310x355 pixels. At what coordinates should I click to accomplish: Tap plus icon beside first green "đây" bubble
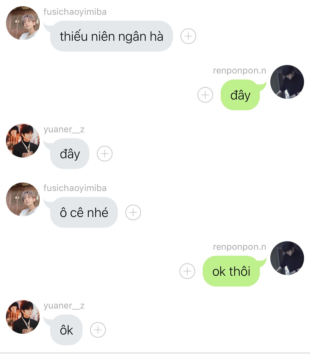point(205,95)
